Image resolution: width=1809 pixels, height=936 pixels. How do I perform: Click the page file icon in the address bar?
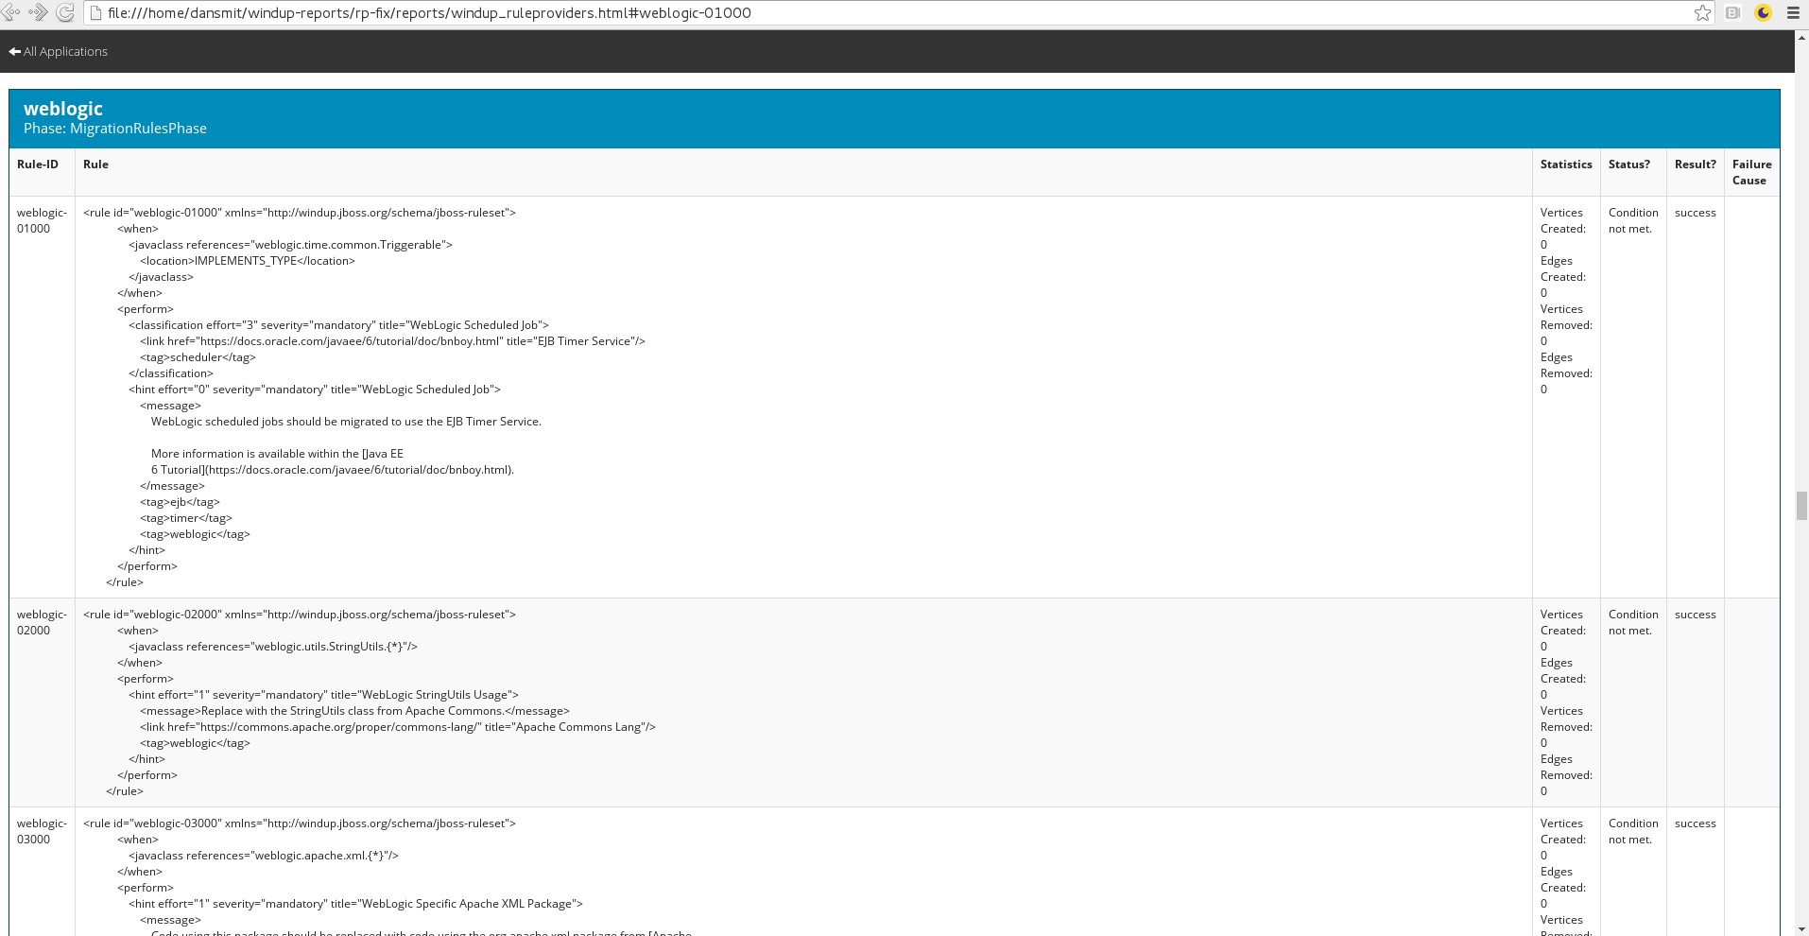[95, 13]
